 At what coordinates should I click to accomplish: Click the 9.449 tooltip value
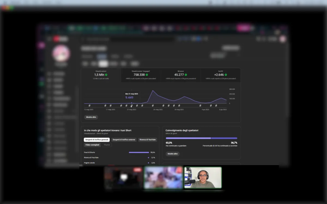click(x=129, y=98)
